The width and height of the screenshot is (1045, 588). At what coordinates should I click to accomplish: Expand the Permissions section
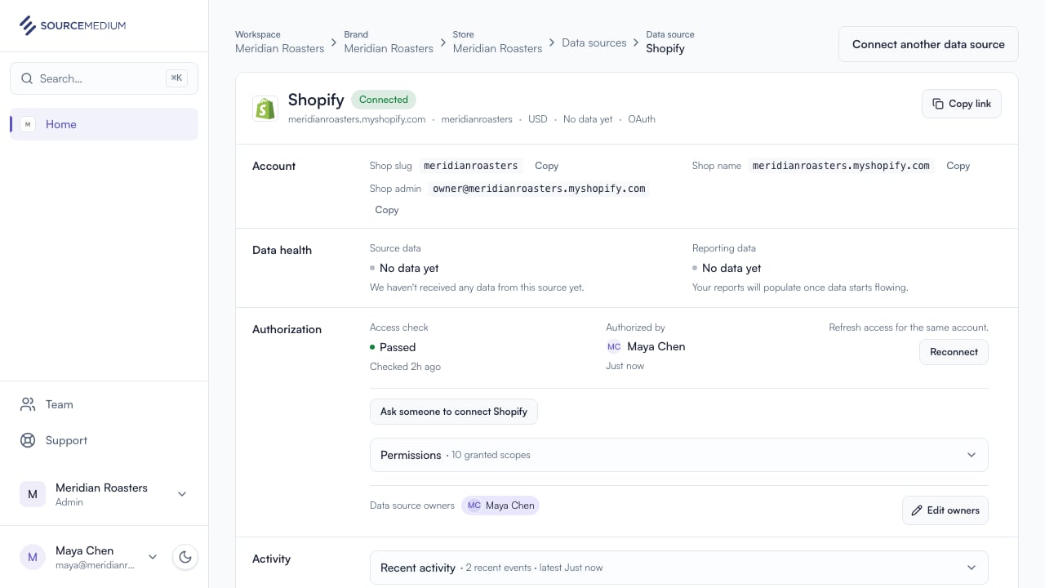(679, 455)
